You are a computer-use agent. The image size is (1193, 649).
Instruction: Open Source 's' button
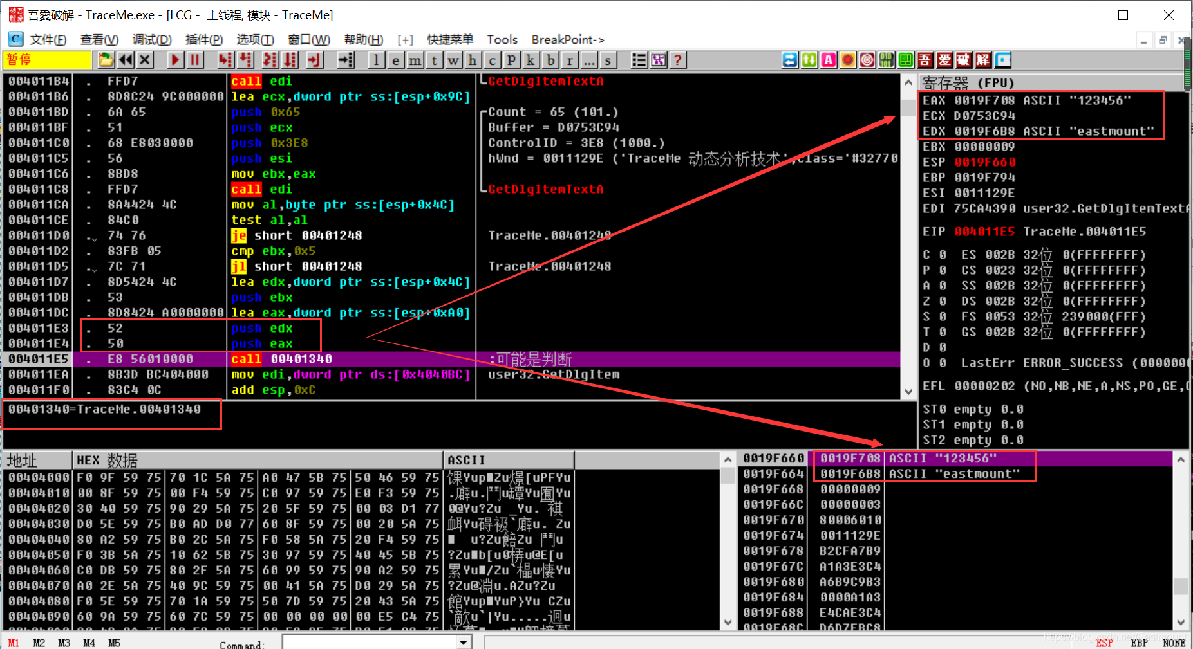608,60
